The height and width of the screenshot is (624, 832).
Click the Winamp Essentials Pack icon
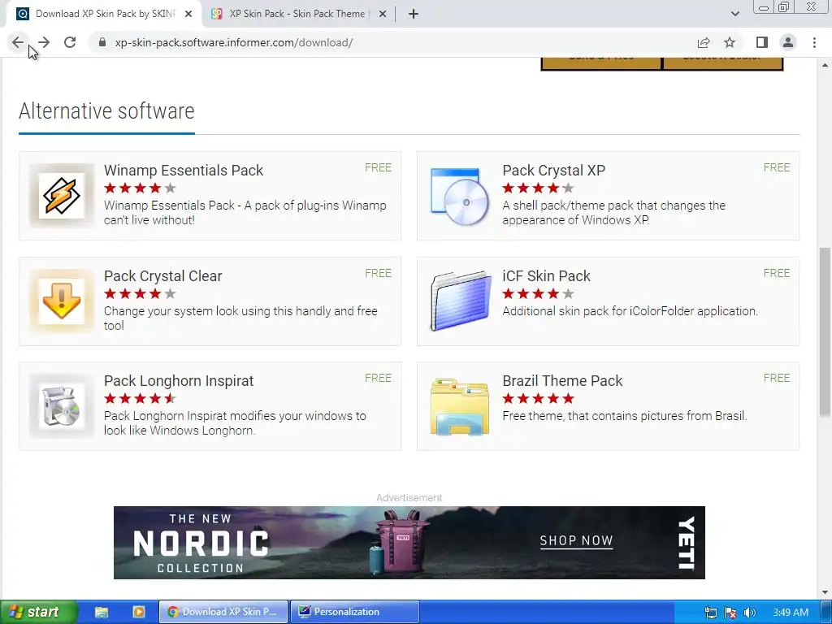tap(62, 196)
